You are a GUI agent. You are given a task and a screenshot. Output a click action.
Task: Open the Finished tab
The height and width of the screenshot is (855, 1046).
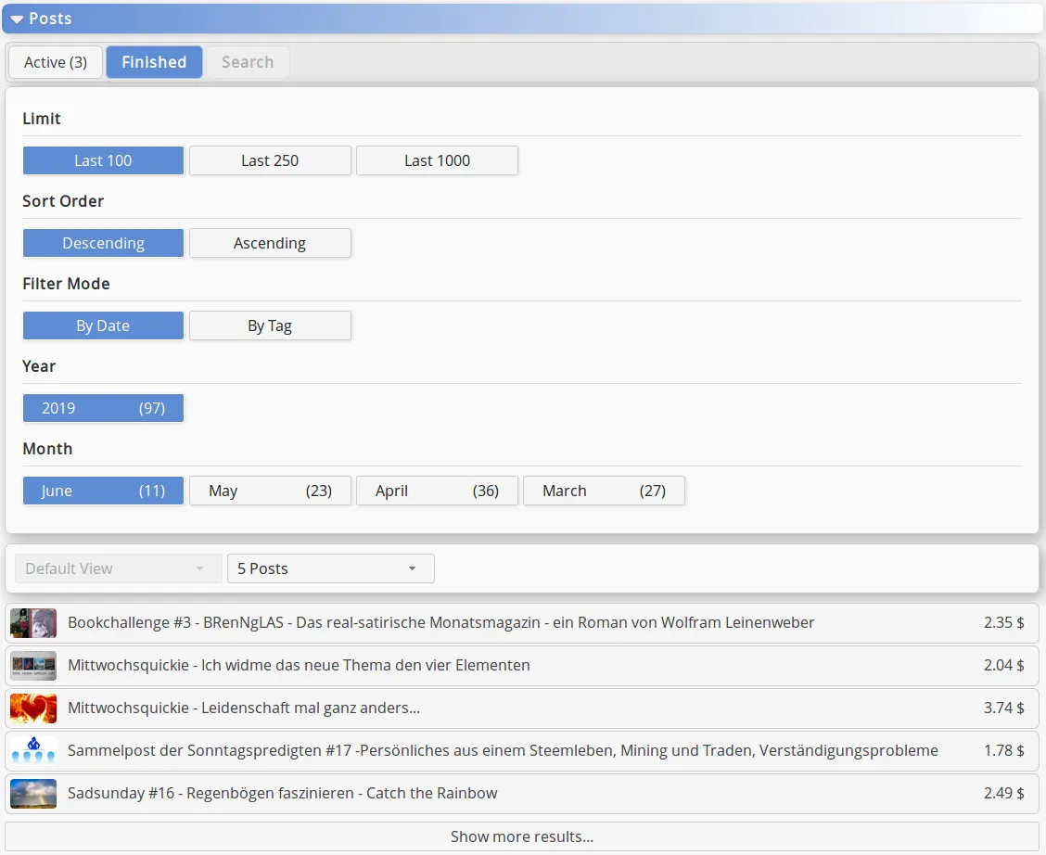coord(154,62)
